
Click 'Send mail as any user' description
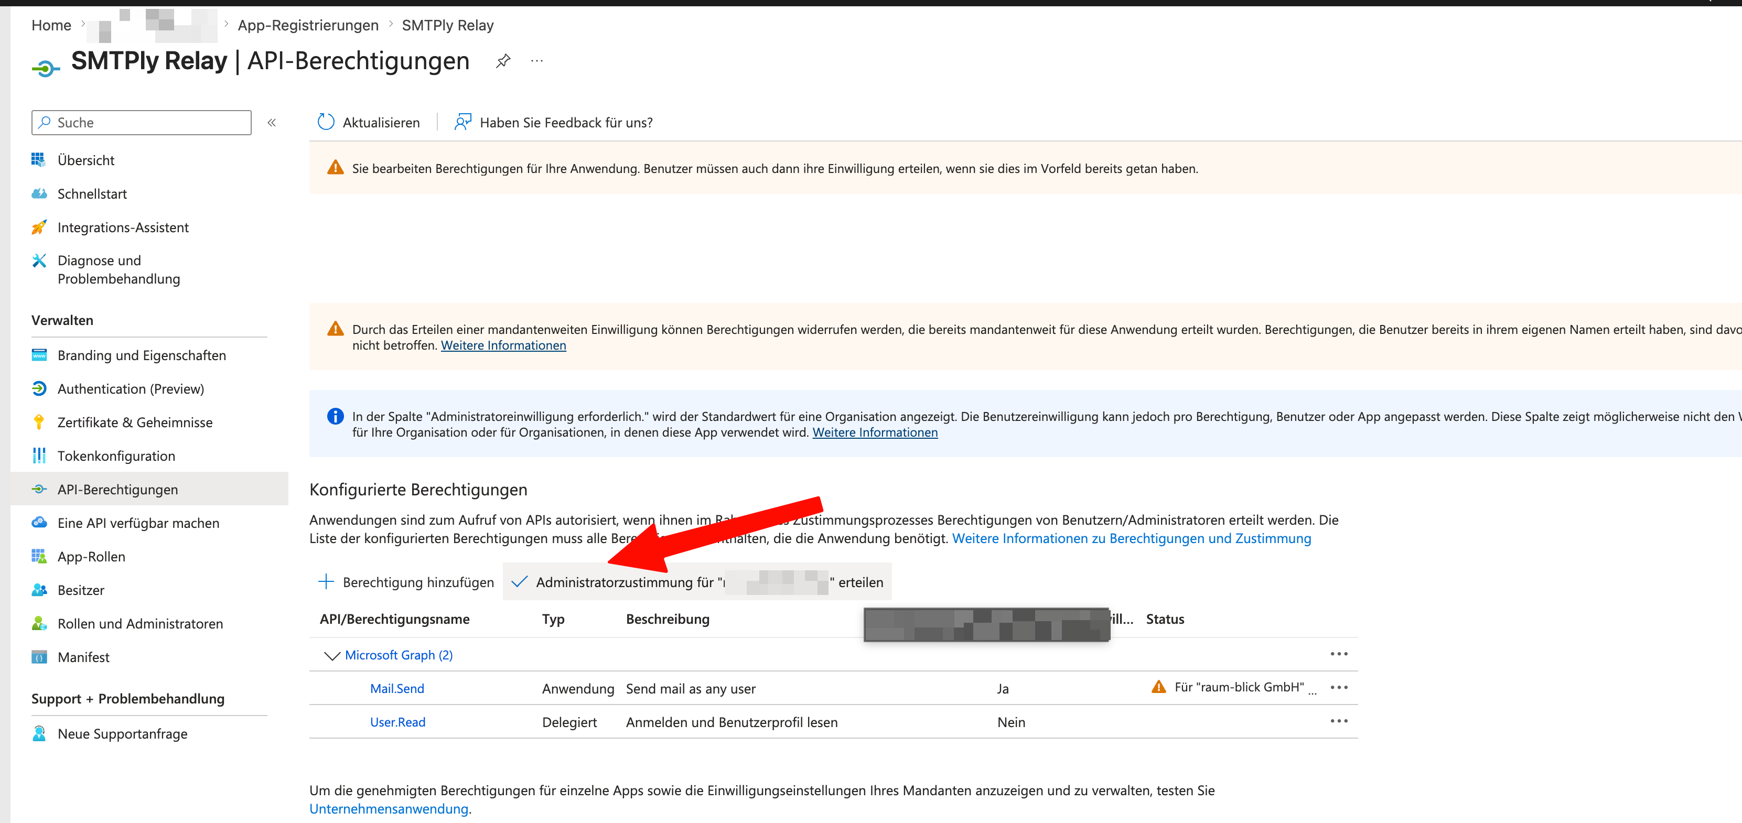(691, 688)
